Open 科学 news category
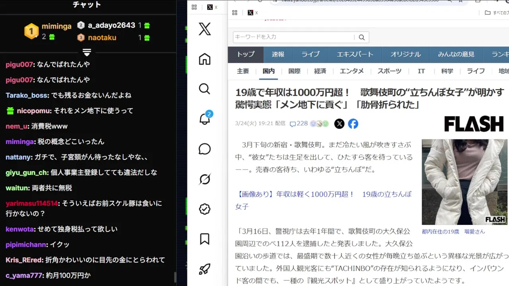 tap(447, 71)
